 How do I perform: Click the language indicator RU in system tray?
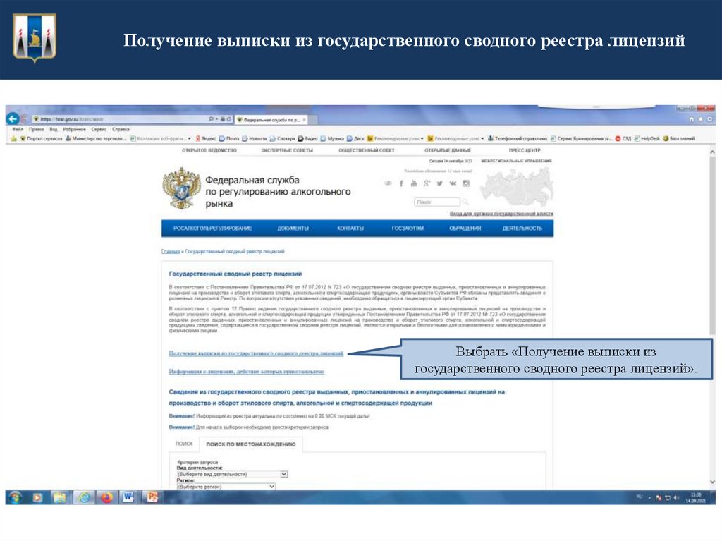coord(640,496)
